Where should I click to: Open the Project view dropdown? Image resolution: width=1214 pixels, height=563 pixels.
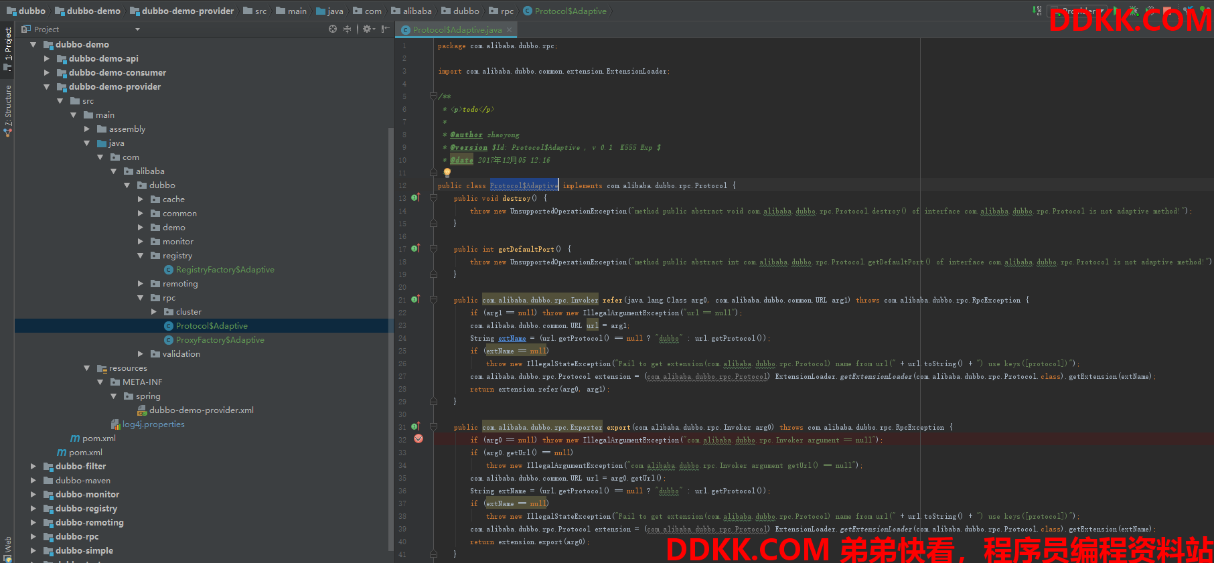[x=138, y=29]
